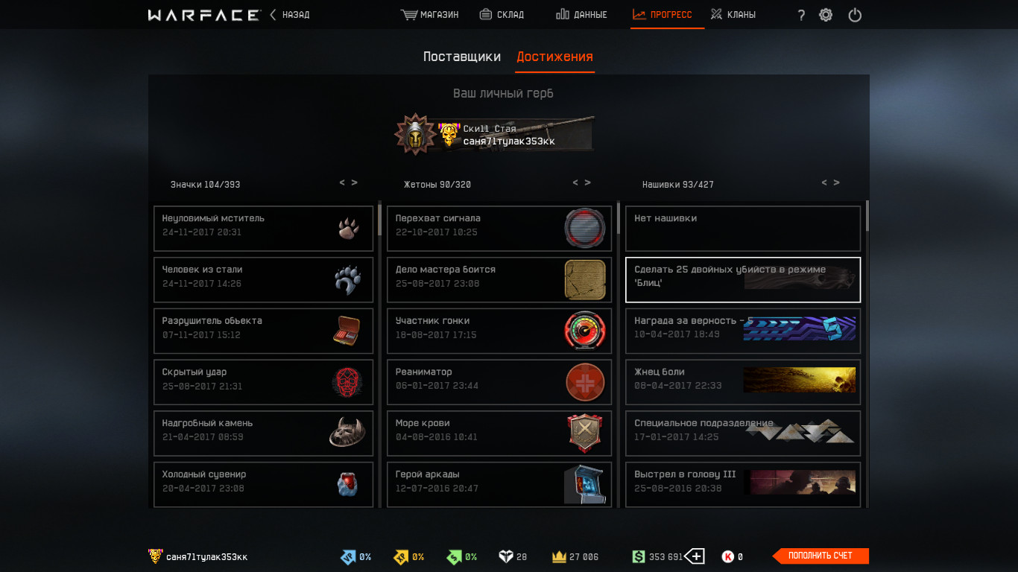
Task: Click the Пополнить счет button
Action: pyautogui.click(x=821, y=556)
